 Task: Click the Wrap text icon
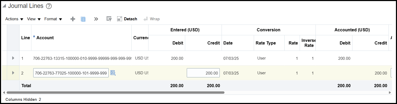click(151, 19)
